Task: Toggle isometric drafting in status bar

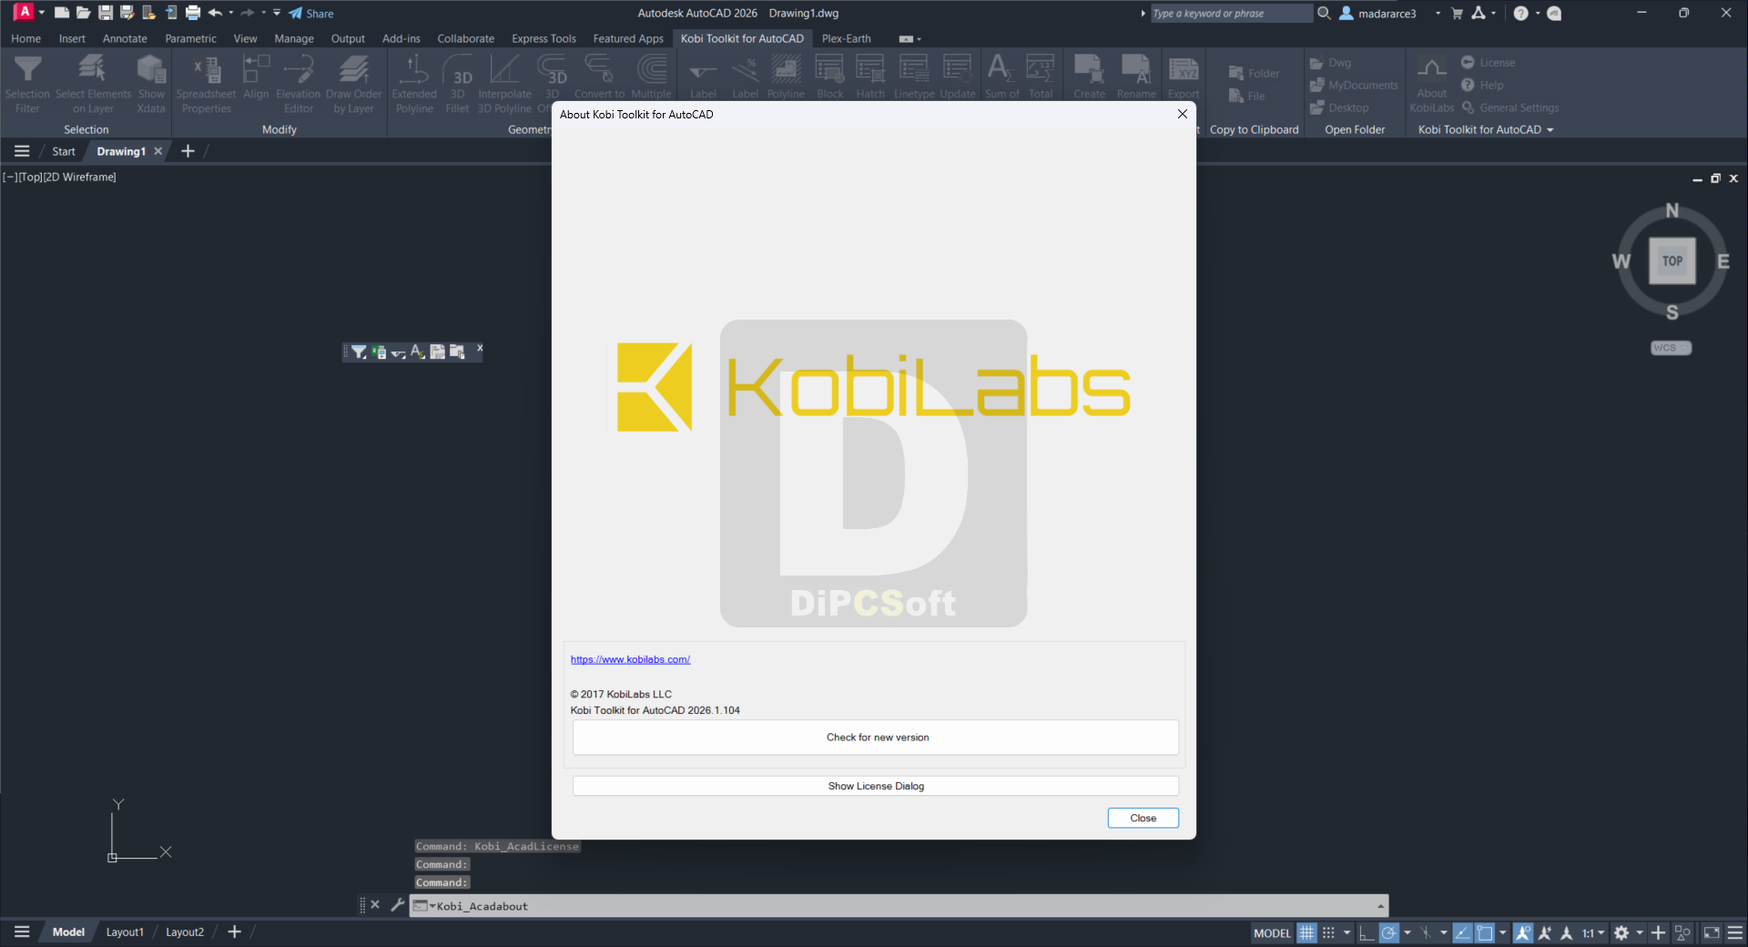Action: coord(1426,932)
